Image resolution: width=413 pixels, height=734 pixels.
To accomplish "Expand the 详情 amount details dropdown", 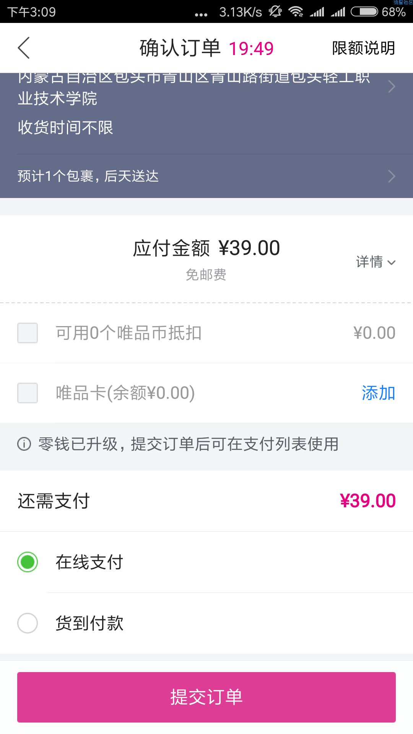I will click(376, 262).
